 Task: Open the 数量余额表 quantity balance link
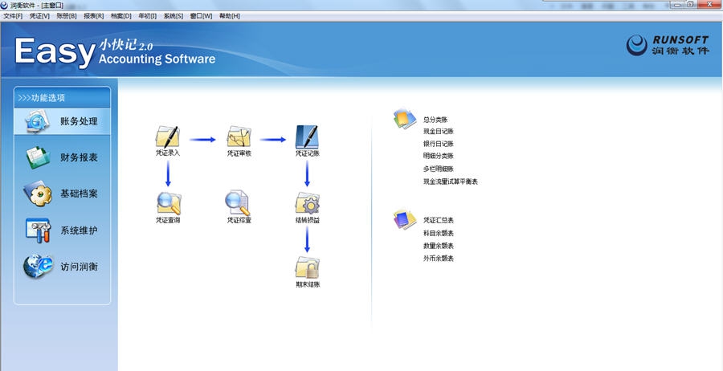pos(439,246)
